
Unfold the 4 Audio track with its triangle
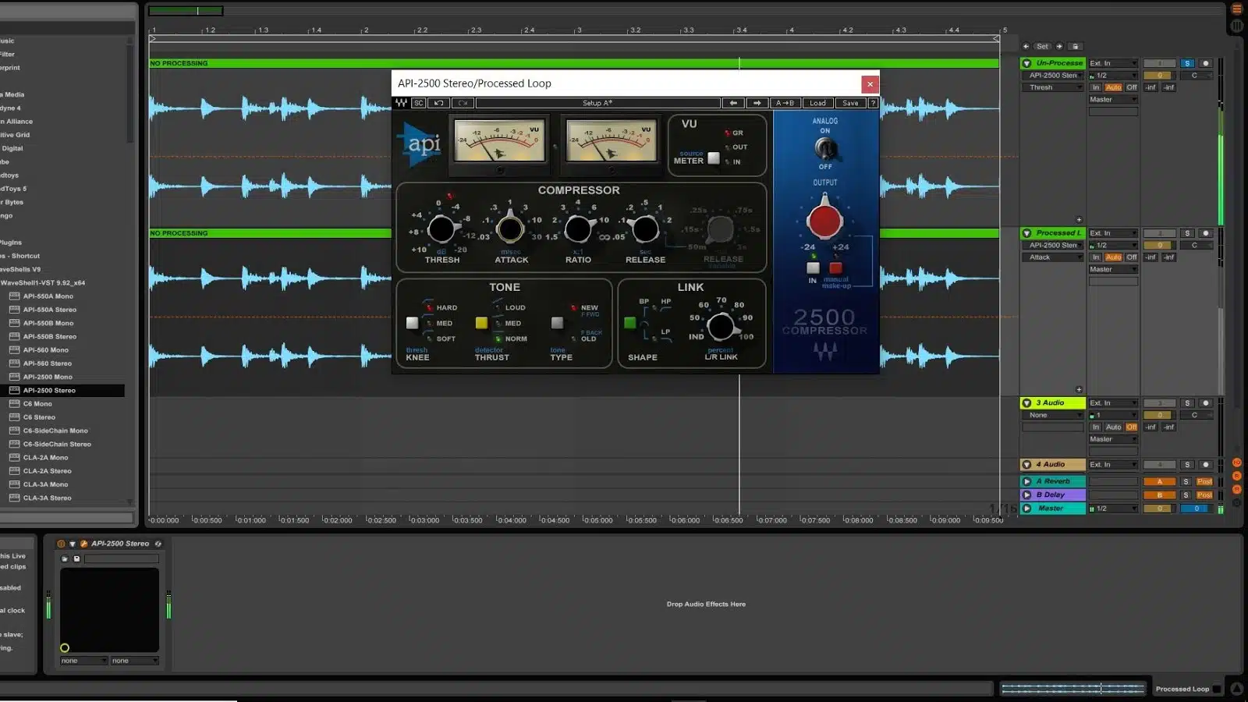coord(1026,465)
